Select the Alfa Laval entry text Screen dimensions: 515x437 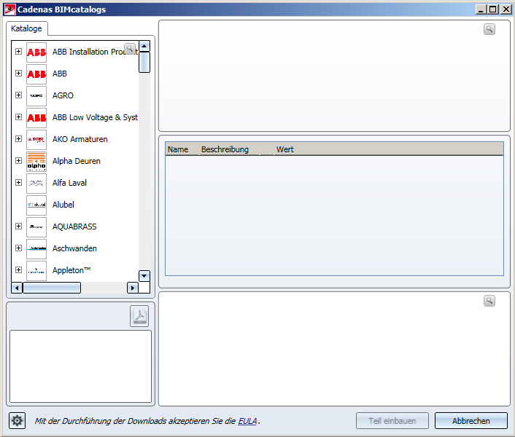click(x=69, y=183)
